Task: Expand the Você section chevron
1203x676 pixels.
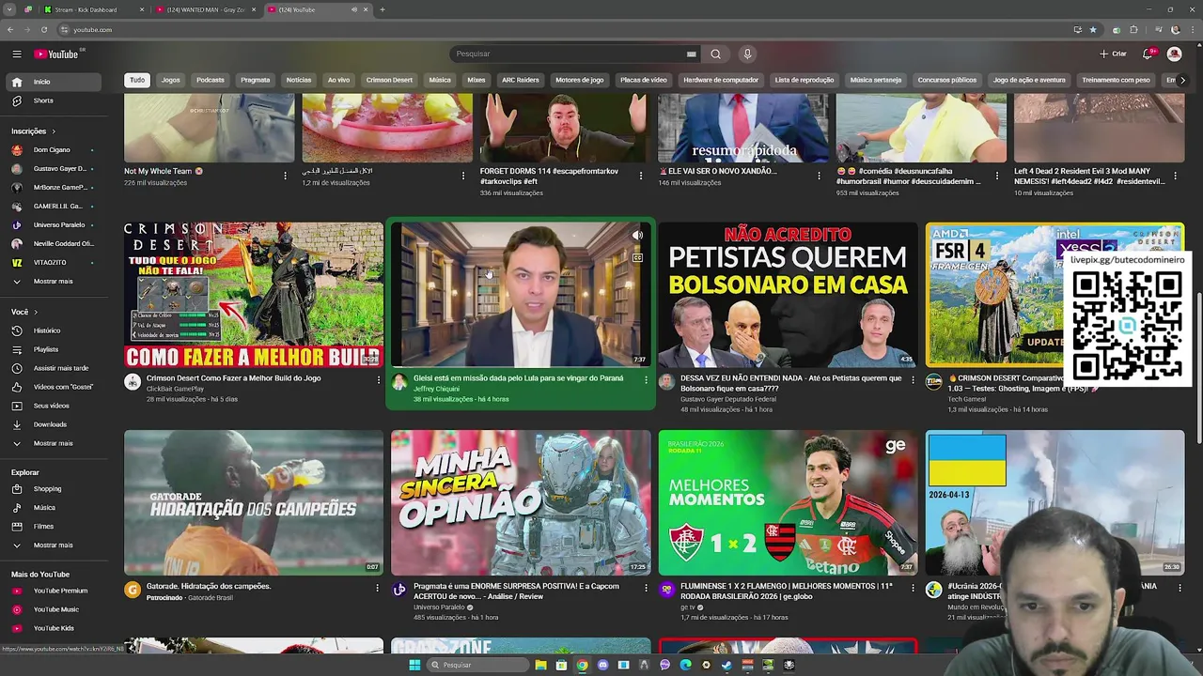Action: point(36,312)
